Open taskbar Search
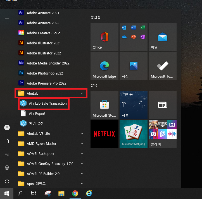202x199 pixels. pos(20,193)
